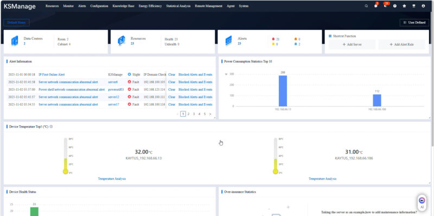Click the Slight severity icon for IP First Online Alert
This screenshot has width=434, height=216.
click(x=129, y=74)
